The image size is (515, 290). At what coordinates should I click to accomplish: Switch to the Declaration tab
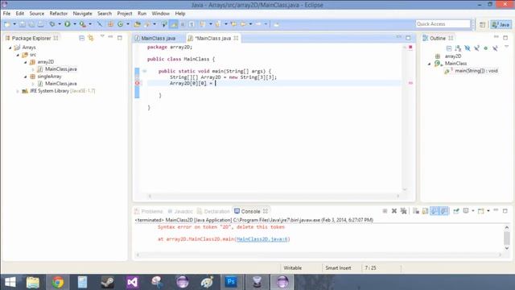click(x=213, y=211)
